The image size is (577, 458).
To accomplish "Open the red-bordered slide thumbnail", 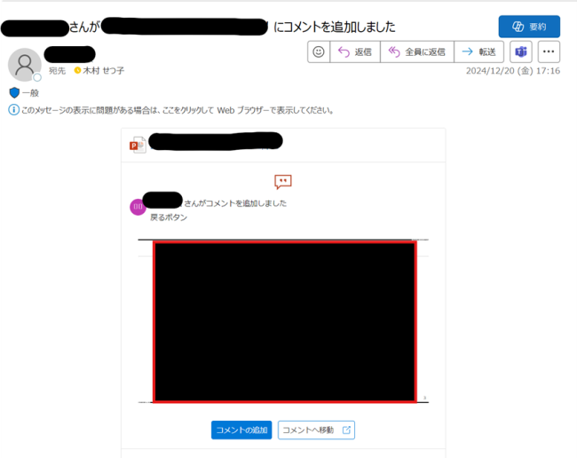I will click(x=284, y=321).
